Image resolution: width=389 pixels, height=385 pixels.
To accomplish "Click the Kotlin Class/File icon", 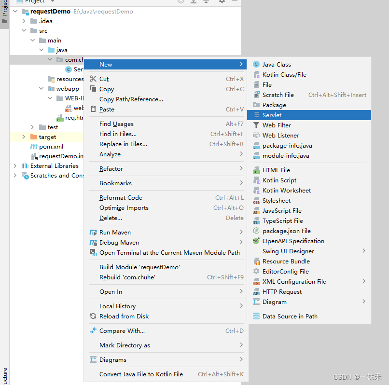I will coord(256,75).
